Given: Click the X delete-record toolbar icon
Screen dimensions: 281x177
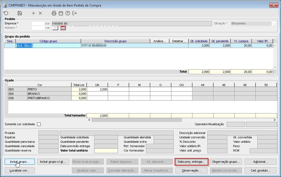Looking at the screenshot, I should [x=40, y=13].
